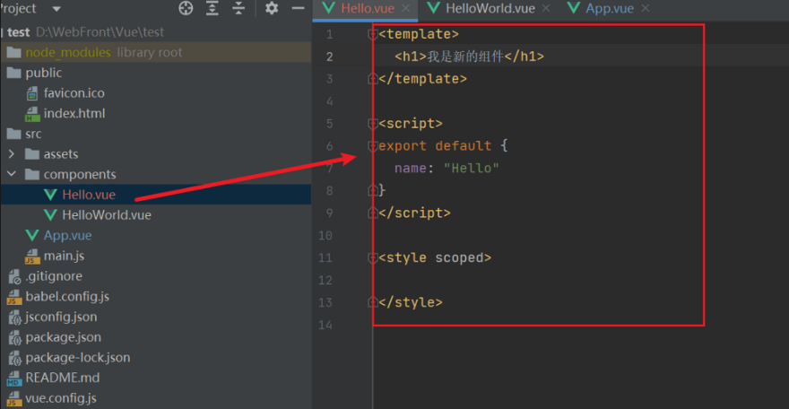Viewport: 789px width, 409px height.
Task: Click the JS icon beside vue.config.js
Action: (x=14, y=399)
